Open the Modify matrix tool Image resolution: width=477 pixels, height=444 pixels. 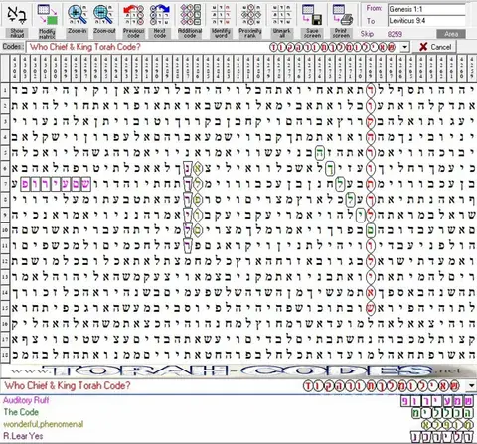coord(47,15)
